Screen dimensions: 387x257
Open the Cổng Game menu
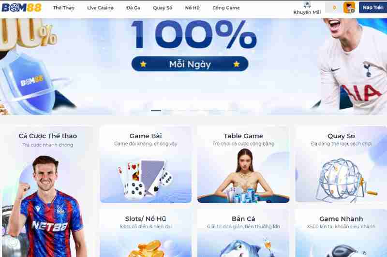point(226,8)
